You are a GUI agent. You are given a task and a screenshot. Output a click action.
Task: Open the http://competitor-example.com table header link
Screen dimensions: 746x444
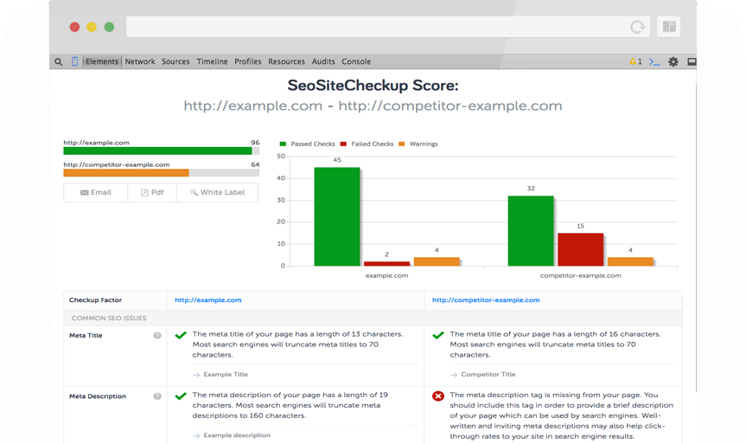click(486, 300)
